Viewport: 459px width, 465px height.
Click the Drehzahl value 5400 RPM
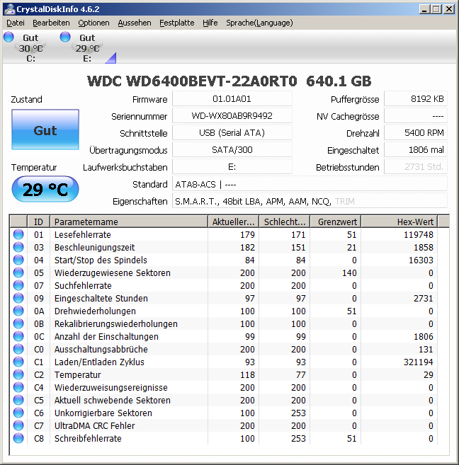coord(416,132)
